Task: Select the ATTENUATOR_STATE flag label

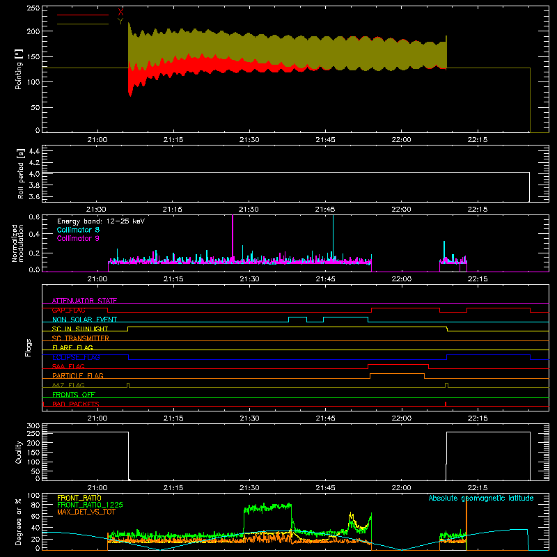Action: tap(84, 301)
